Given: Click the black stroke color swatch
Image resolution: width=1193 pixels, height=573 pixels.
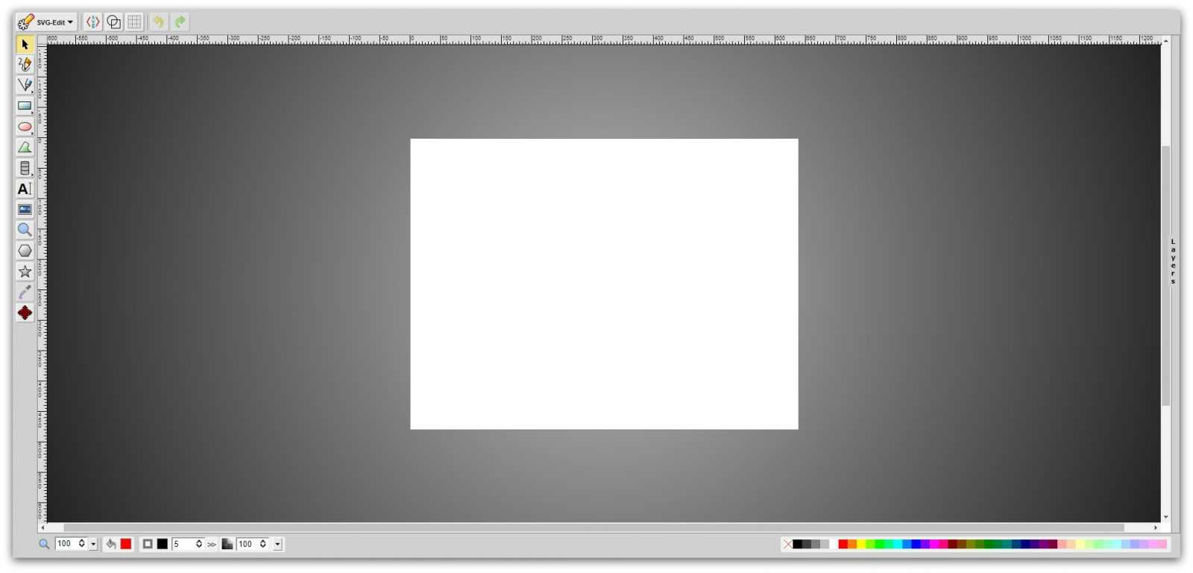Looking at the screenshot, I should coord(162,544).
